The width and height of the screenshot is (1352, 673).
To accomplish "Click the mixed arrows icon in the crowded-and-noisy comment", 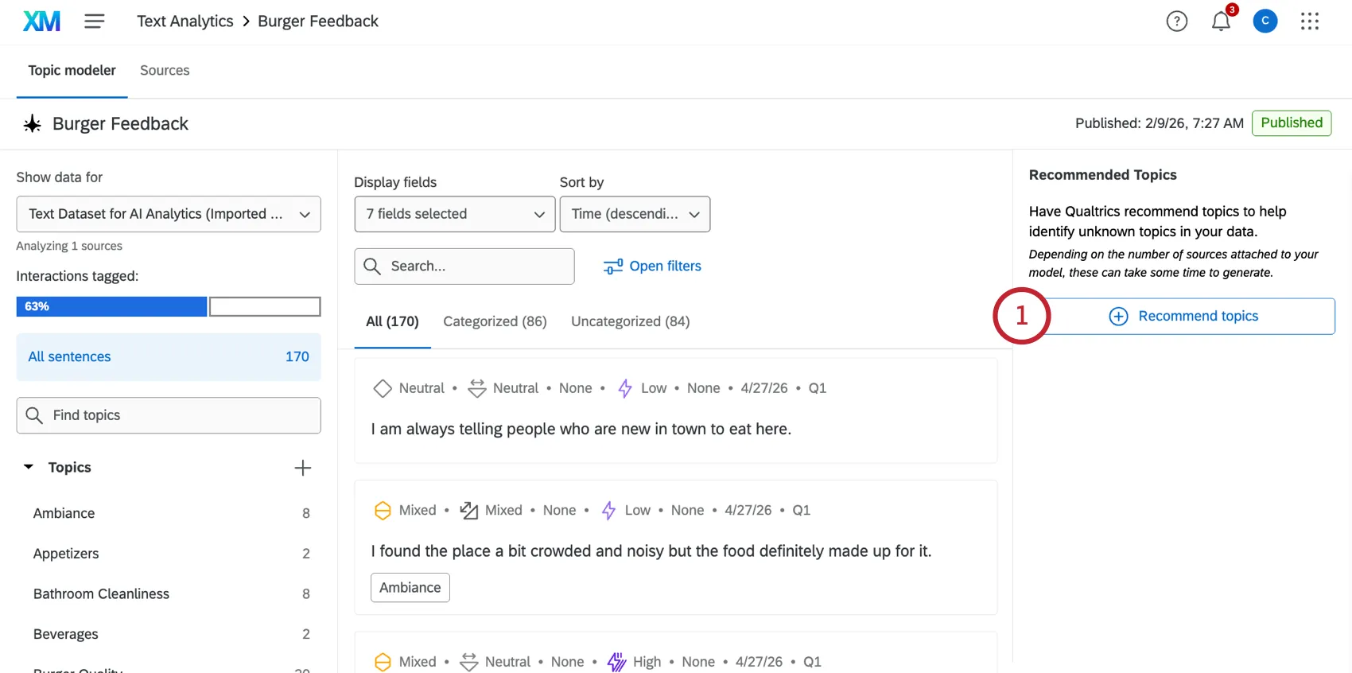I will [469, 511].
